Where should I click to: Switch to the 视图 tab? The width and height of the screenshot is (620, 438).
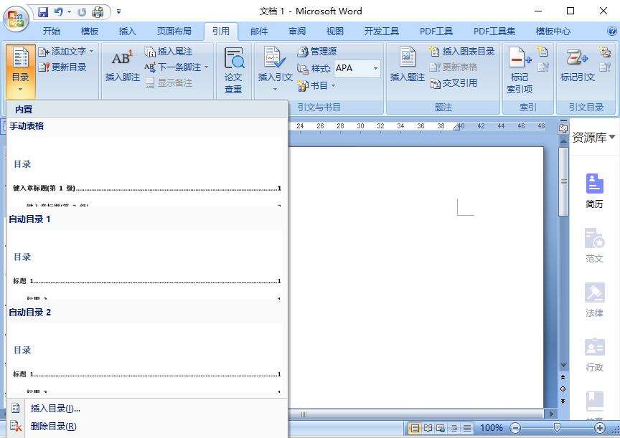pos(335,32)
